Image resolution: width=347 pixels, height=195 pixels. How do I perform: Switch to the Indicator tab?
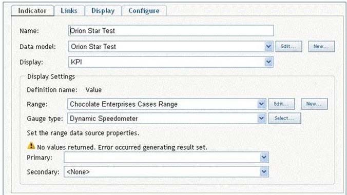(32, 11)
